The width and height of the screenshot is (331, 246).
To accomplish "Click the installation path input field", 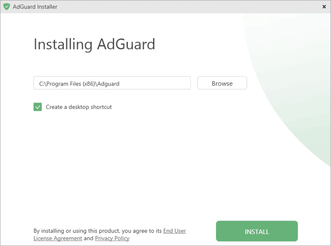I will (x=112, y=83).
